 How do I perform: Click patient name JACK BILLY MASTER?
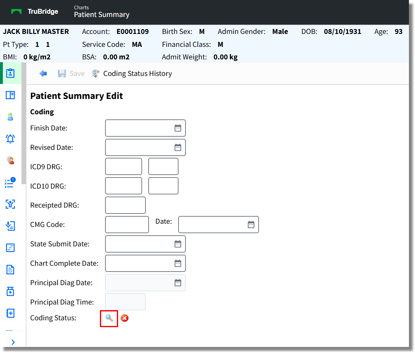(36, 32)
